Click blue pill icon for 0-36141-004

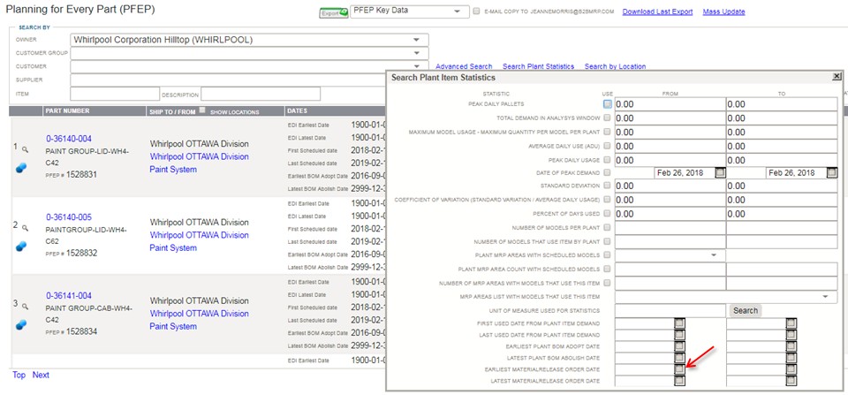21,325
